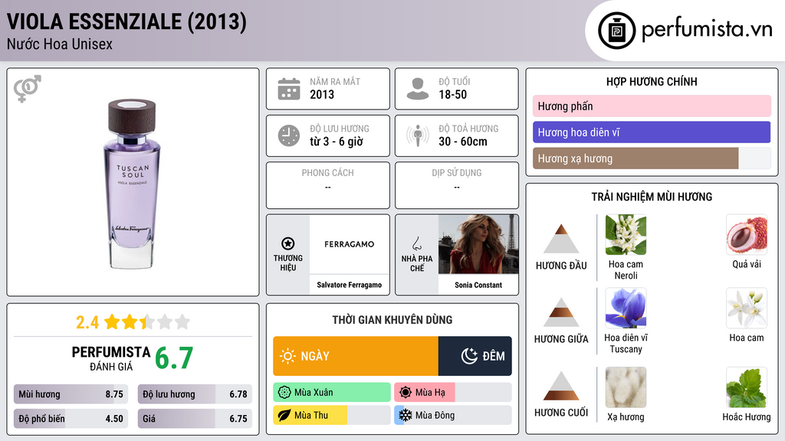The height and width of the screenshot is (441, 785).
Task: Open the Salvatore Ferragamo brand link
Action: click(x=349, y=285)
